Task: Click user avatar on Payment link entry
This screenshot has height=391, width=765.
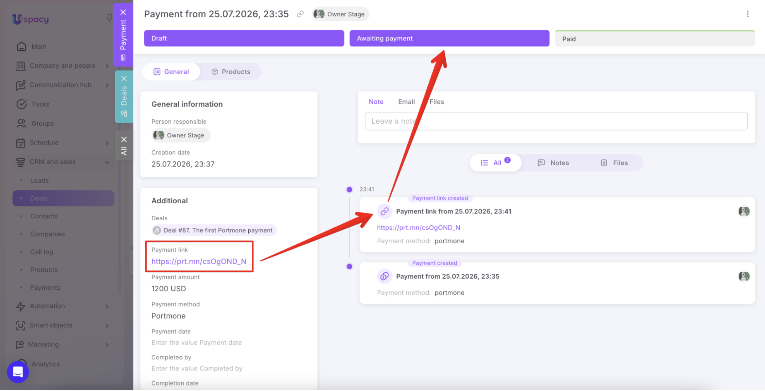Action: [744, 212]
